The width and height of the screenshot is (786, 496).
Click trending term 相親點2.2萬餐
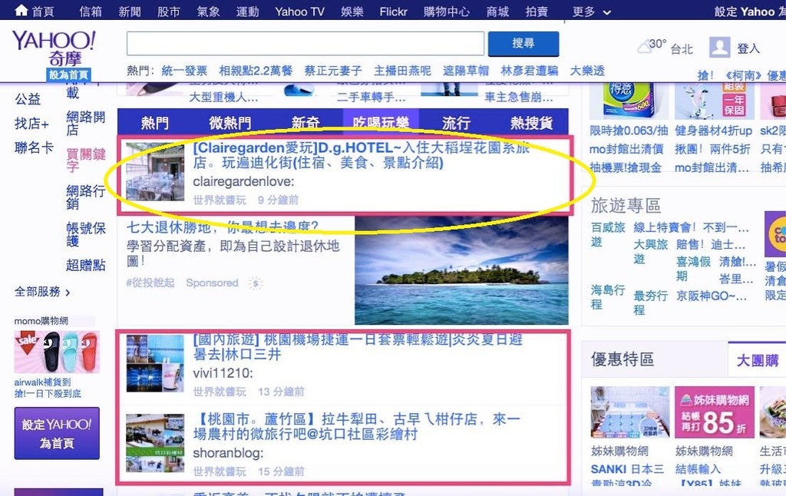click(255, 71)
